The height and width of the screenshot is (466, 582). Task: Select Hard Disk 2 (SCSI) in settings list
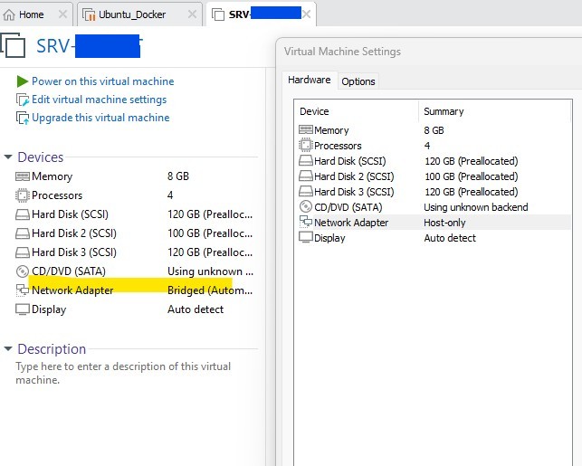[353, 176]
